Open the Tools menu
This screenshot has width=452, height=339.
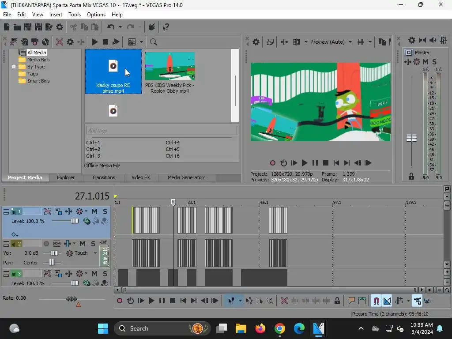[74, 15]
